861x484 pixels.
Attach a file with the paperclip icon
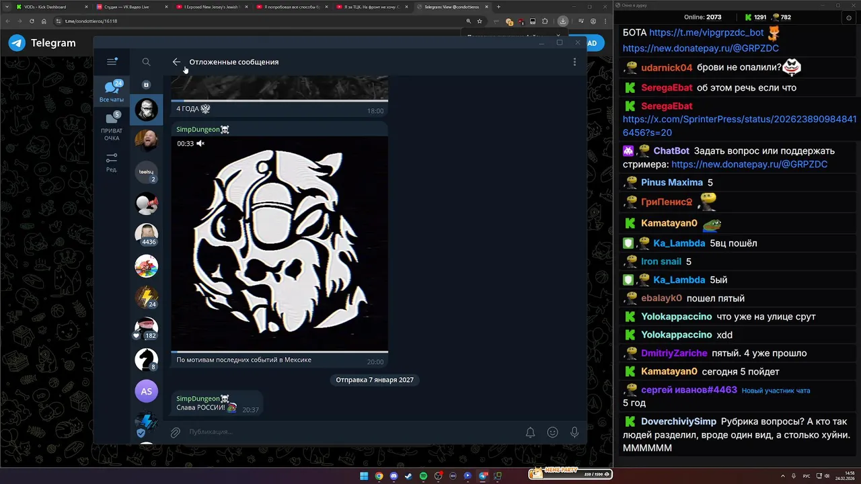point(175,432)
